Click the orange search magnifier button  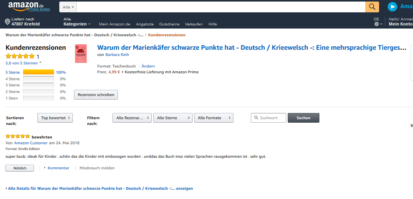[x=372, y=7]
